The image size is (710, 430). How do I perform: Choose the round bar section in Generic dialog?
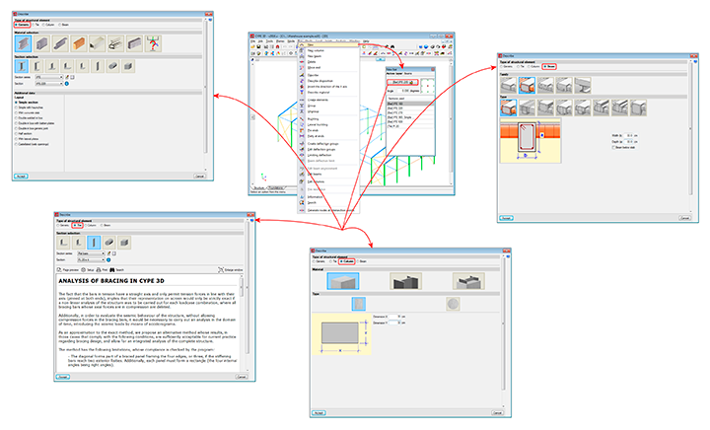[112, 66]
